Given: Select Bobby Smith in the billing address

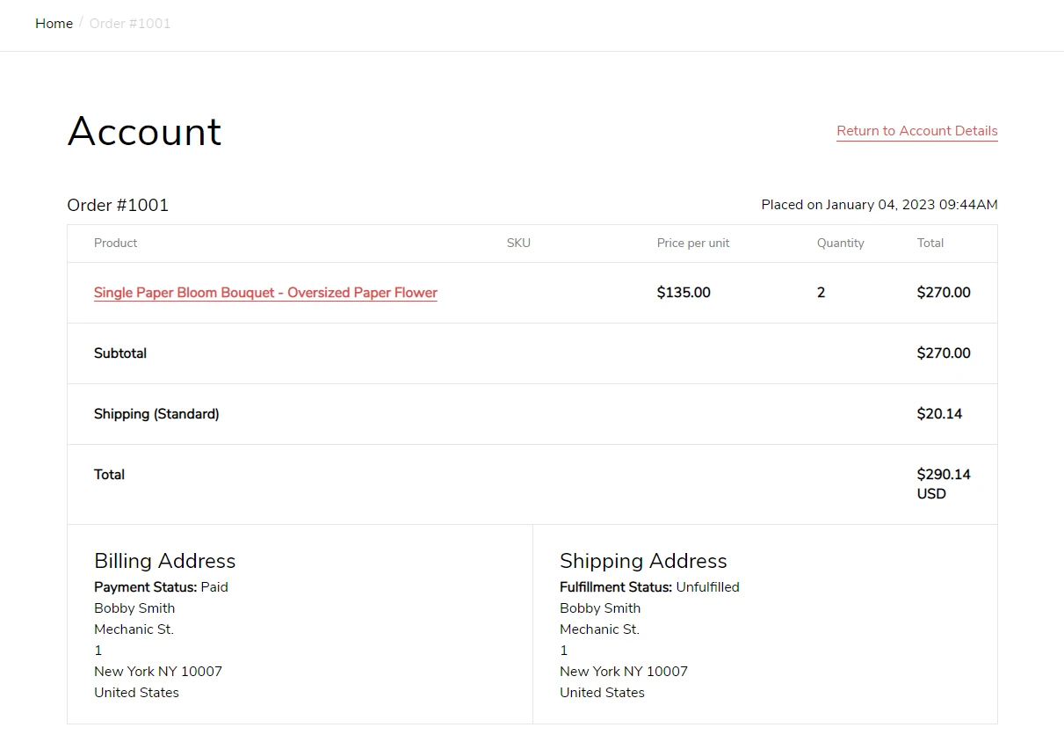Looking at the screenshot, I should 134,608.
